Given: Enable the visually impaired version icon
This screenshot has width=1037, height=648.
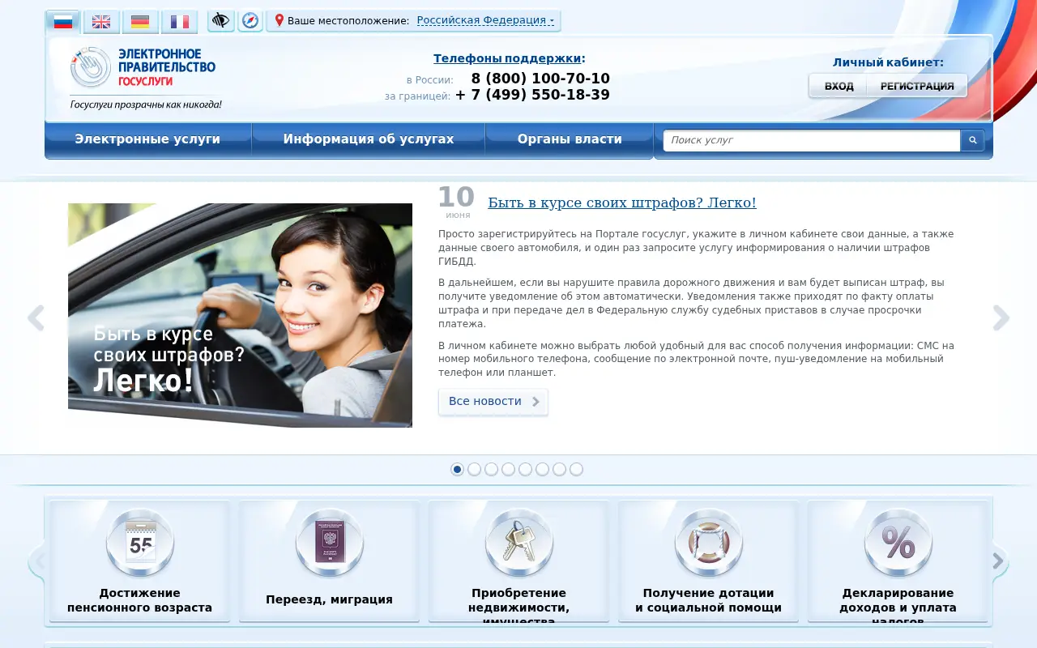Looking at the screenshot, I should (221, 20).
